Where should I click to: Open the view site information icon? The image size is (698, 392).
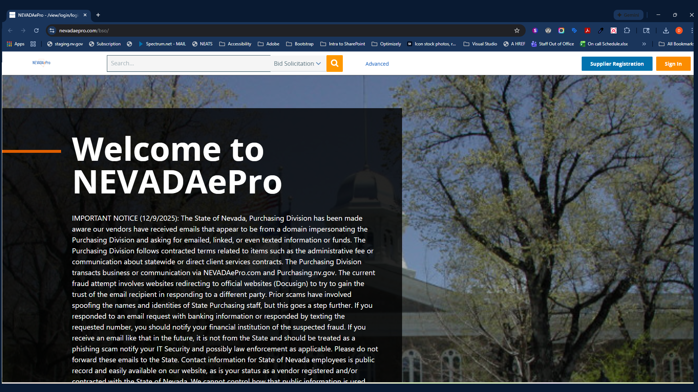pyautogui.click(x=52, y=30)
